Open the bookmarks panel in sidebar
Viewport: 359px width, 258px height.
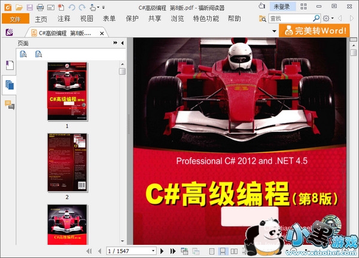[x=10, y=64]
